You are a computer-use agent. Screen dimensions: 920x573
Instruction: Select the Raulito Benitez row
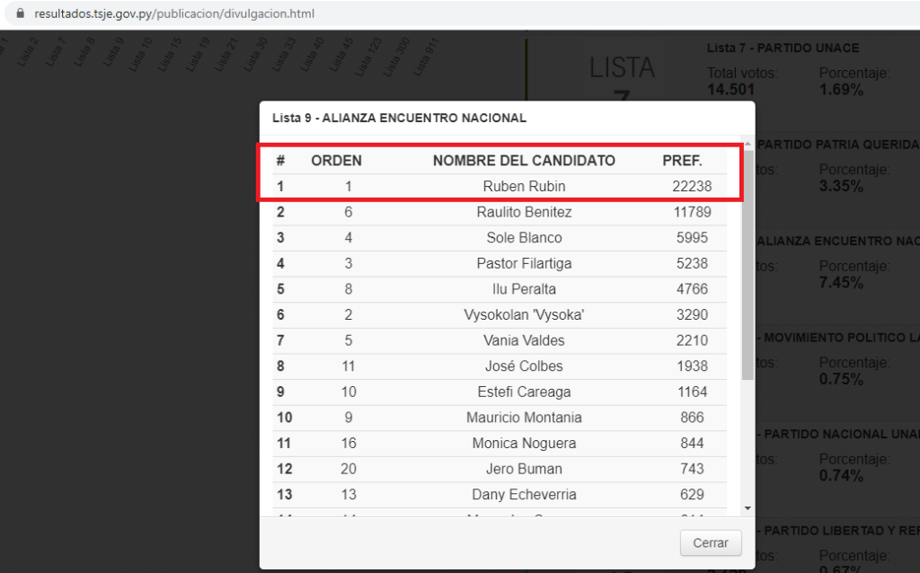524,212
